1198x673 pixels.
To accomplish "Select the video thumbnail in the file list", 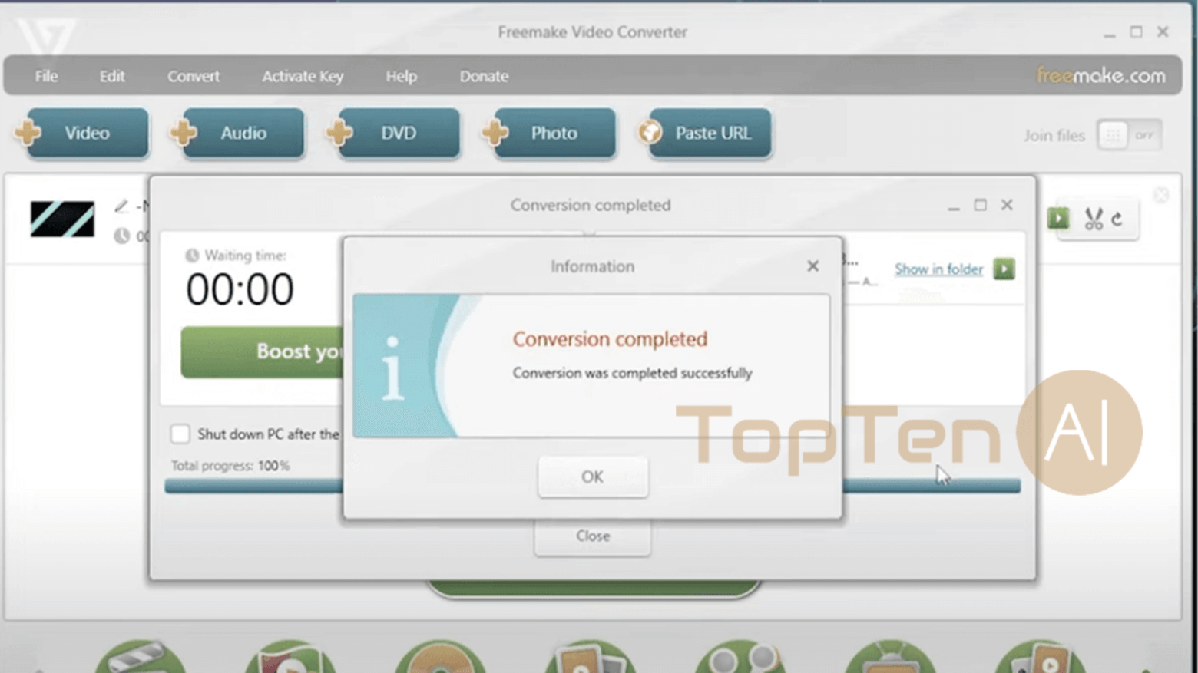I will click(x=61, y=219).
